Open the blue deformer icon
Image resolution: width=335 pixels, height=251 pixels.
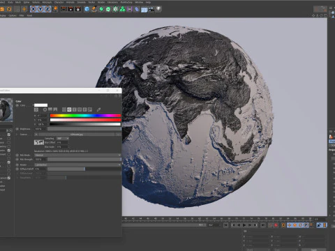tap(137, 9)
